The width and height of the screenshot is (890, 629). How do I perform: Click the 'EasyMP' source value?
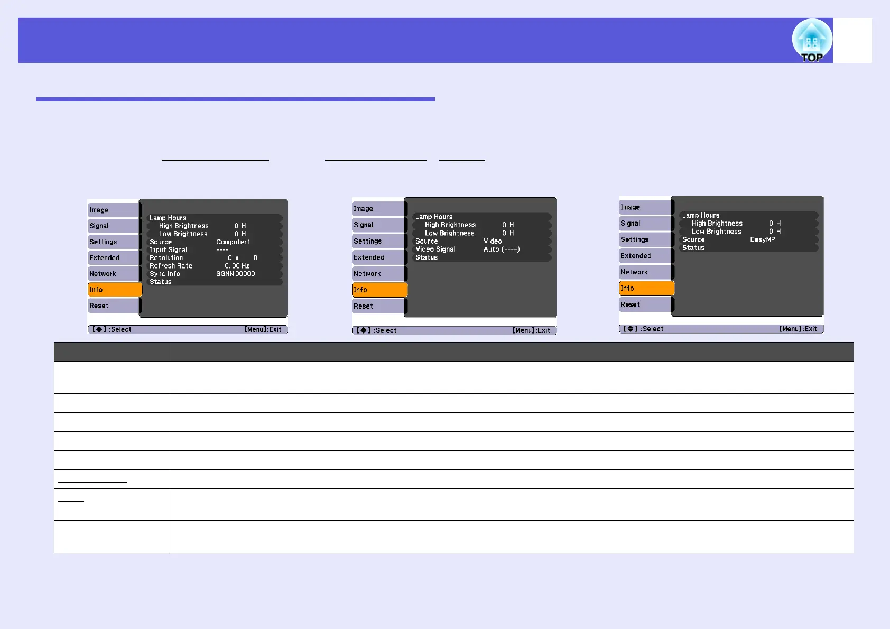pos(763,239)
